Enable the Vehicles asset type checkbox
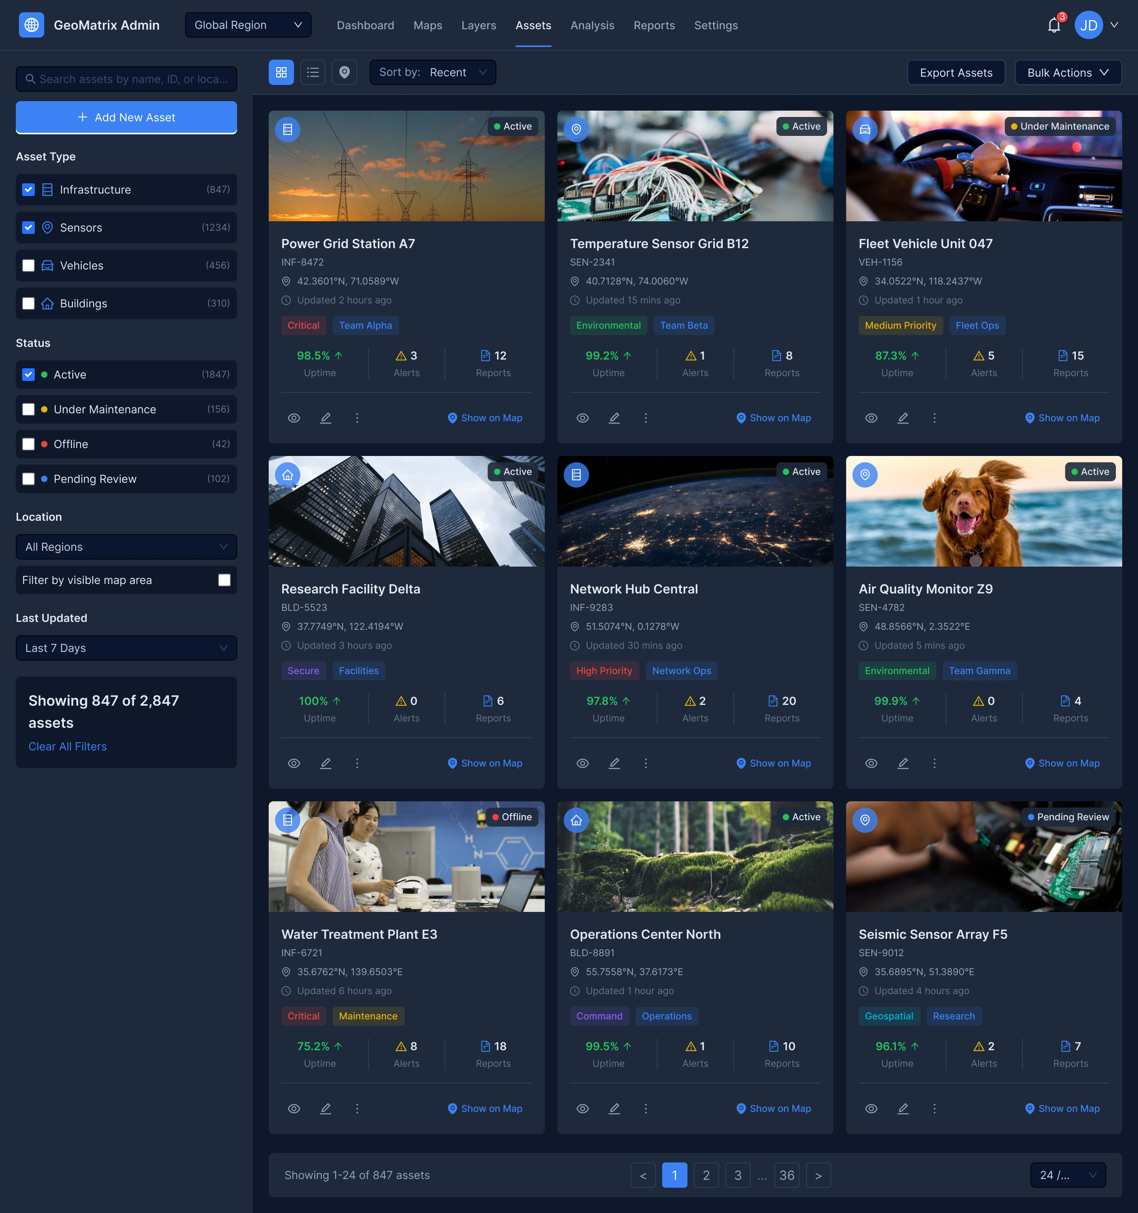Screen dimensions: 1138x1213 pos(28,266)
